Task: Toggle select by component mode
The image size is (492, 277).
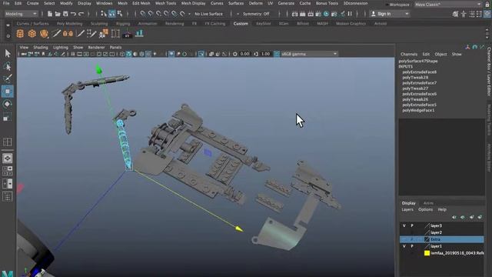Action: (120, 14)
